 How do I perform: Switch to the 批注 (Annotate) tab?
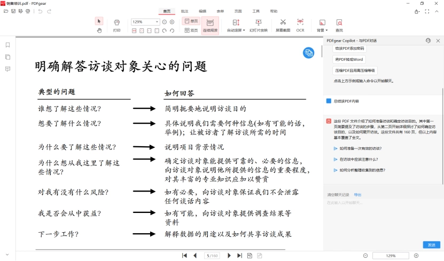point(185,11)
